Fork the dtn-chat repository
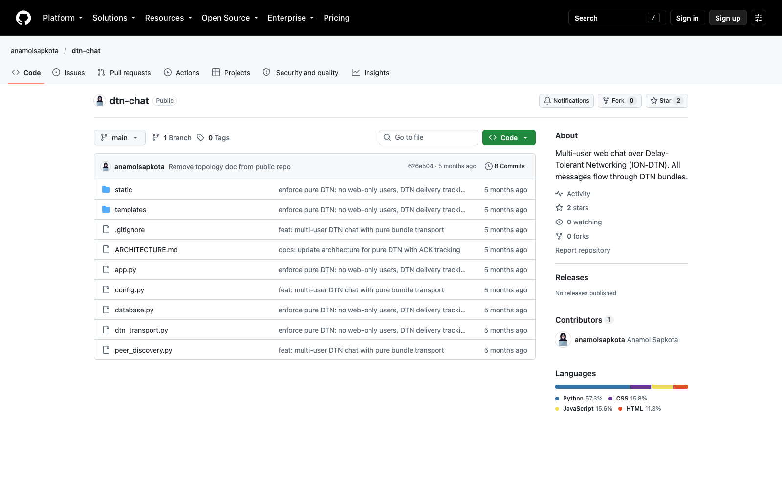 619,101
